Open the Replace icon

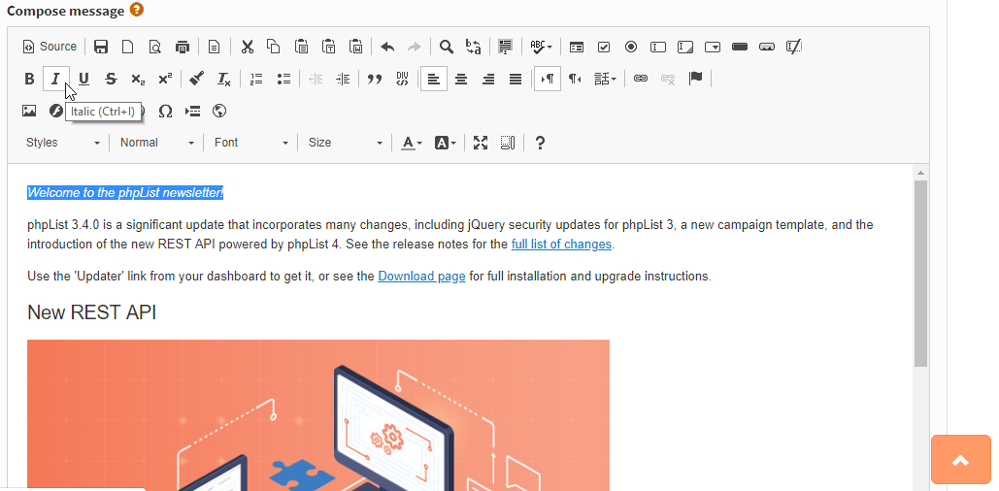point(474,47)
